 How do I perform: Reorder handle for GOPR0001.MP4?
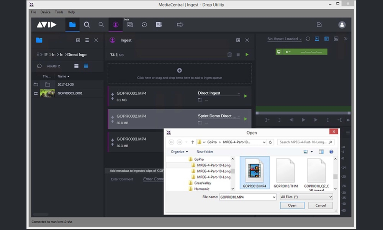pyautogui.click(x=112, y=96)
